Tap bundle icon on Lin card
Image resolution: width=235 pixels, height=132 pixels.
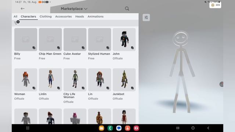click(x=108, y=88)
